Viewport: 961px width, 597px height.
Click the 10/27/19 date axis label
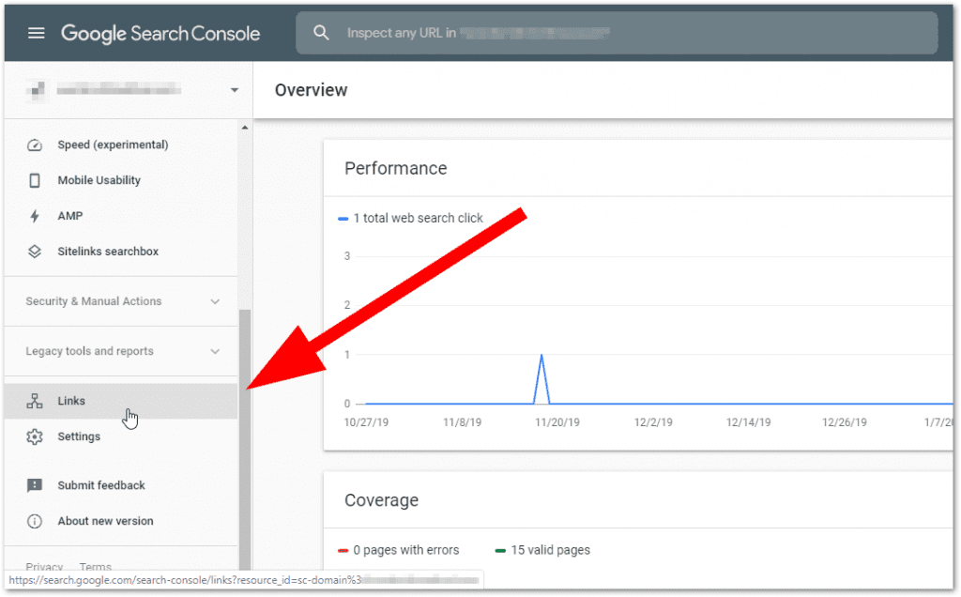[x=366, y=422]
